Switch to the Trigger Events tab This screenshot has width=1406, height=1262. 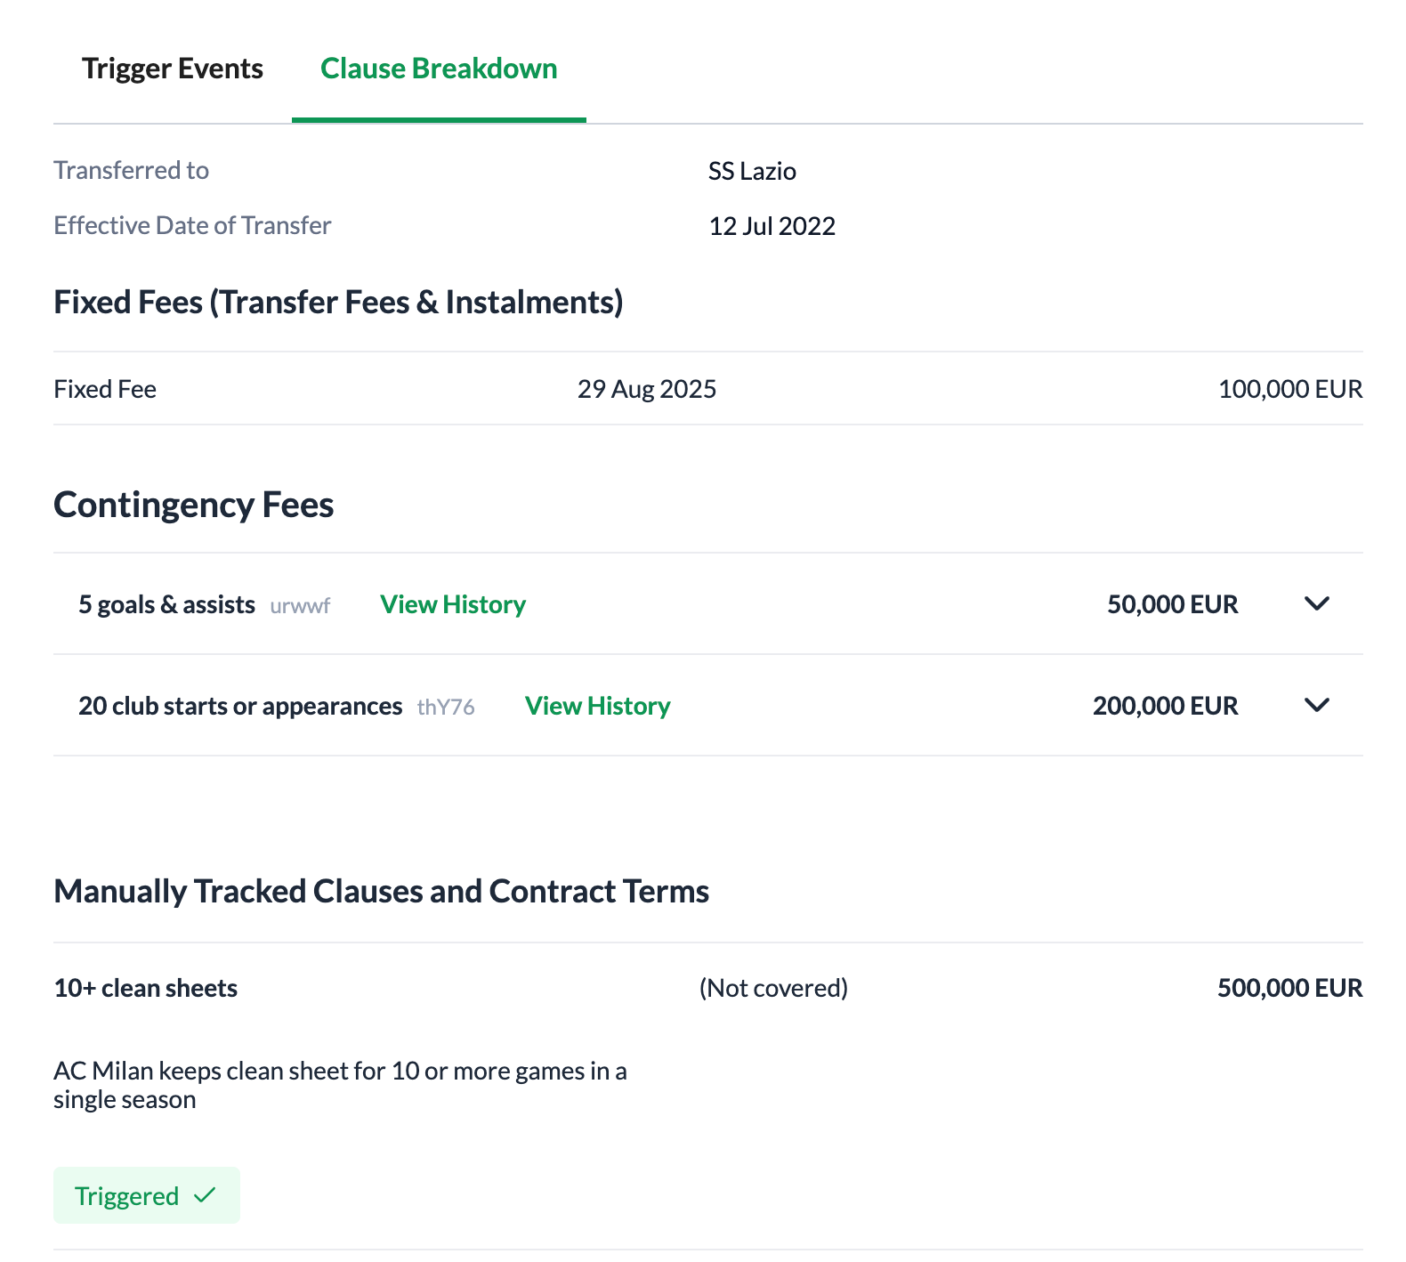point(172,69)
